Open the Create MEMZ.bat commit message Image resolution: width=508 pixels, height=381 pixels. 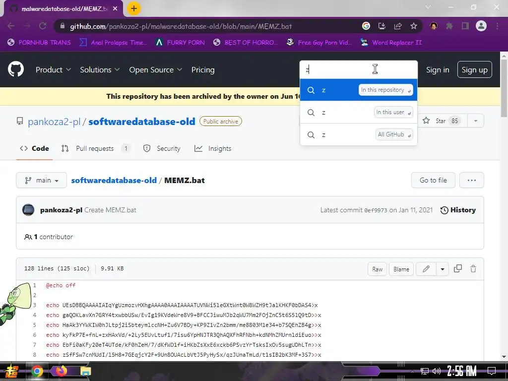[110, 210]
